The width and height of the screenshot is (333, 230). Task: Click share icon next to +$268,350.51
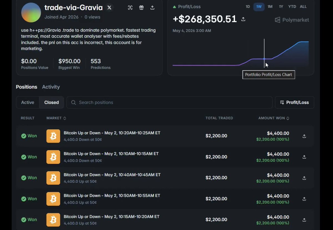[x=243, y=19]
